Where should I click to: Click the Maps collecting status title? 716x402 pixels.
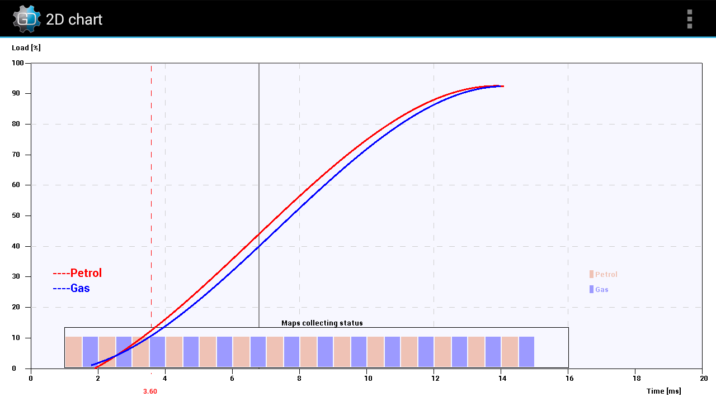[x=322, y=323]
